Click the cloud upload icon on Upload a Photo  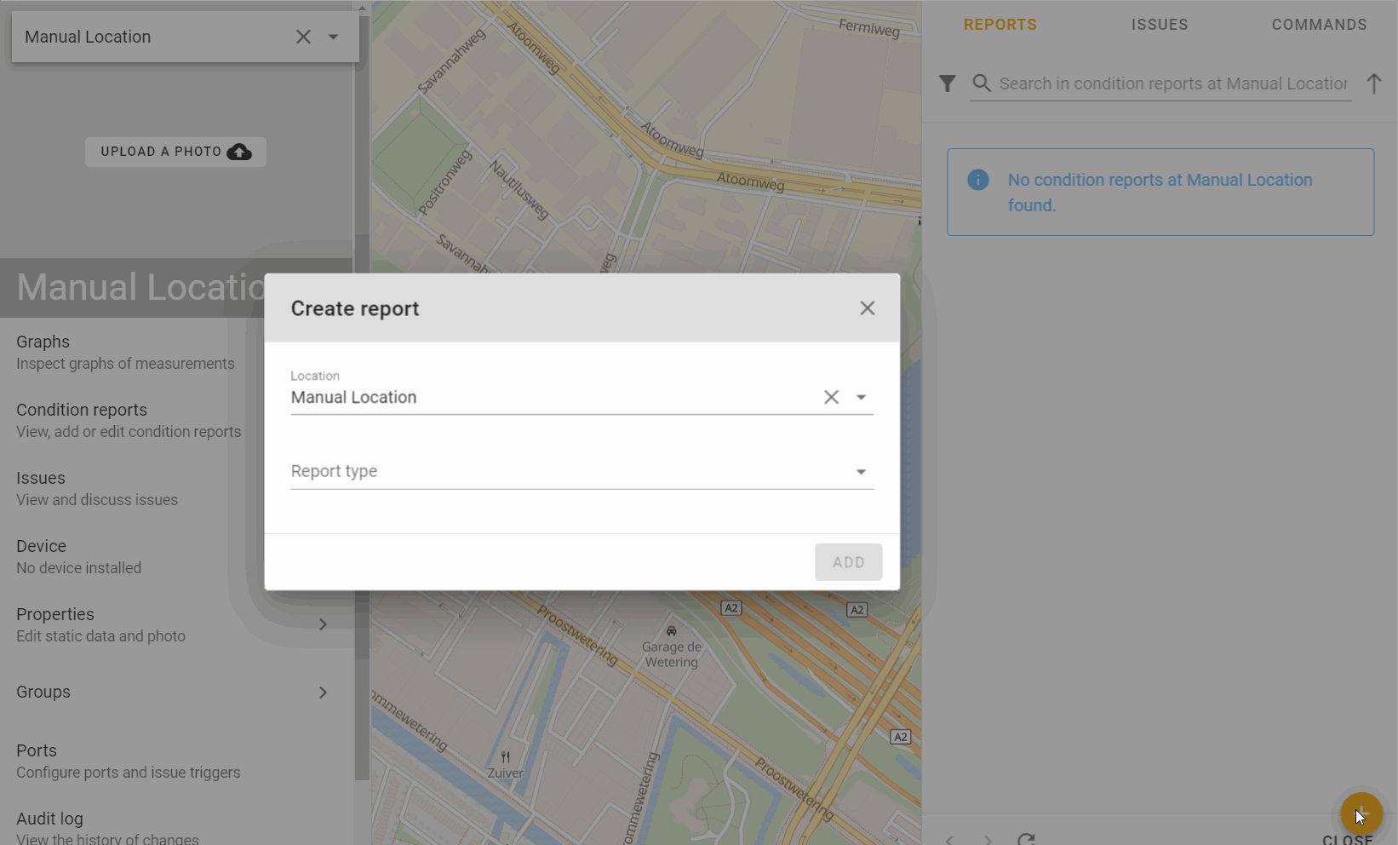238,152
